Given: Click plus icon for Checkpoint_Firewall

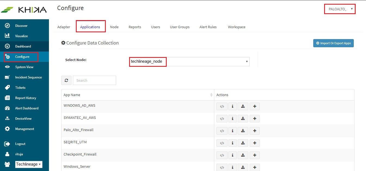Looking at the screenshot, I should pyautogui.click(x=255, y=155).
